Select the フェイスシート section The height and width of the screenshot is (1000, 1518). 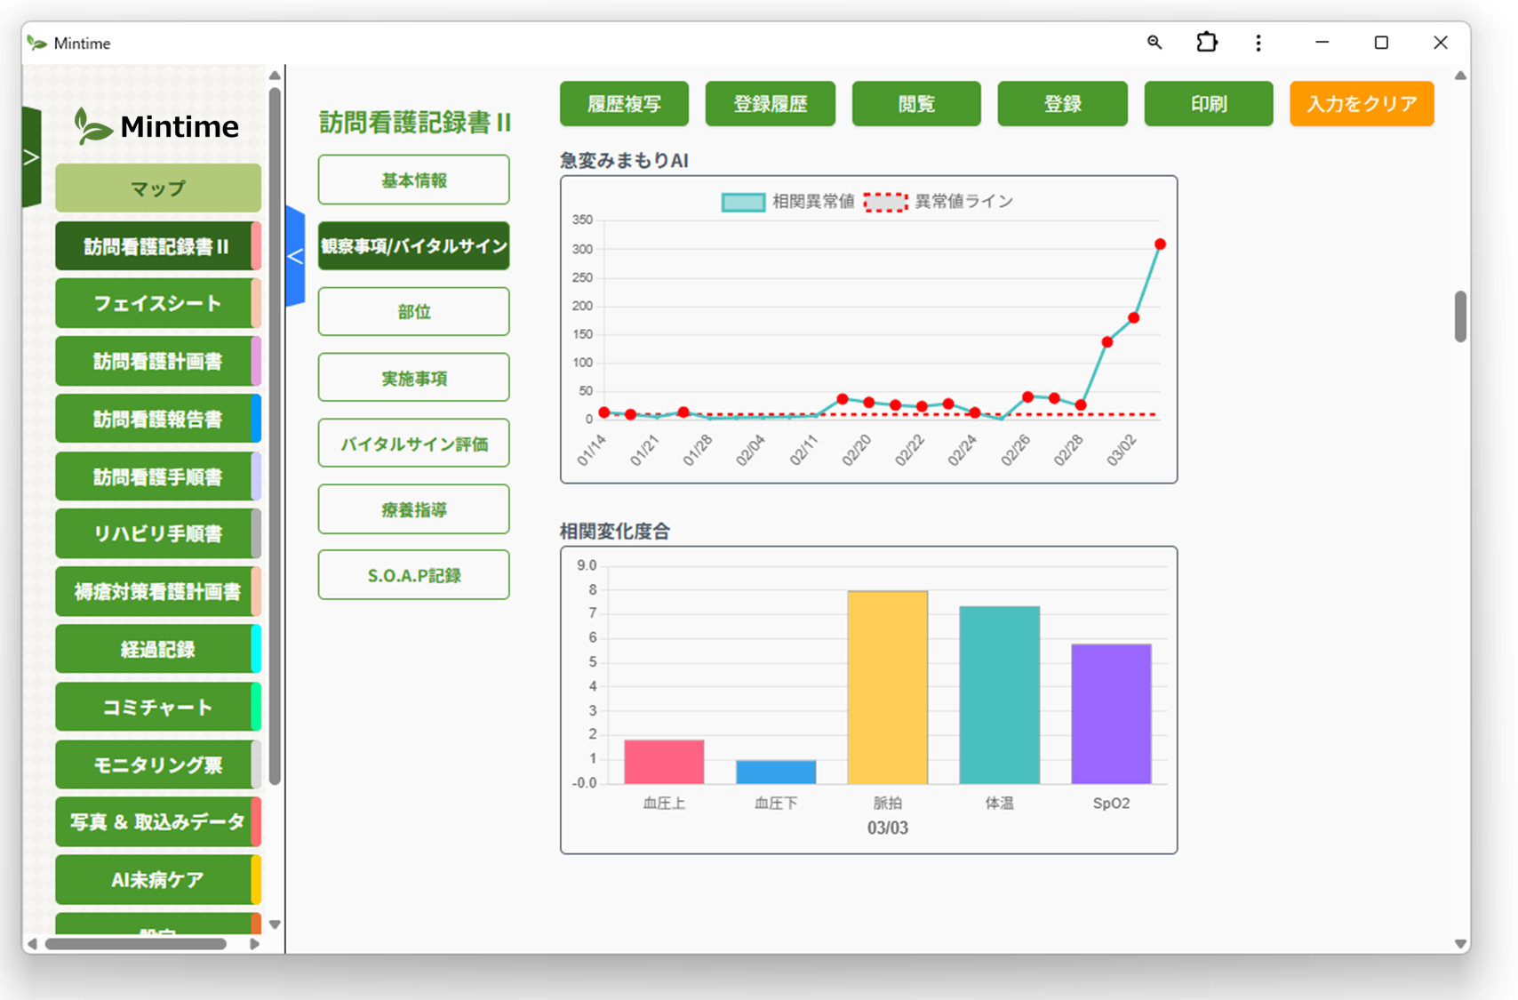tap(157, 303)
